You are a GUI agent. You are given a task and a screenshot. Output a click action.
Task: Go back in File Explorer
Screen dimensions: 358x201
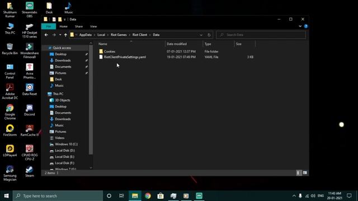(46, 35)
